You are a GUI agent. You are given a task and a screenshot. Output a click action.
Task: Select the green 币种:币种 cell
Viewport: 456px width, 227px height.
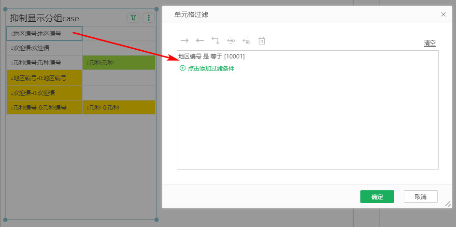(119, 63)
